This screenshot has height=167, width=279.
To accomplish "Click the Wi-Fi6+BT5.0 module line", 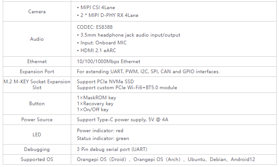I will [127, 88].
